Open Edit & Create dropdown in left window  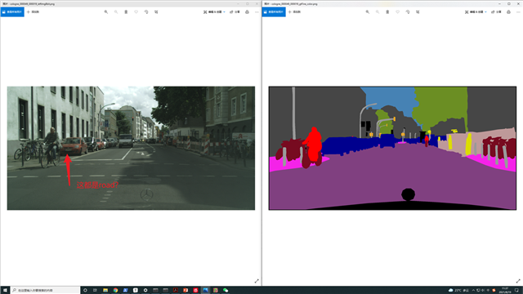(x=214, y=12)
